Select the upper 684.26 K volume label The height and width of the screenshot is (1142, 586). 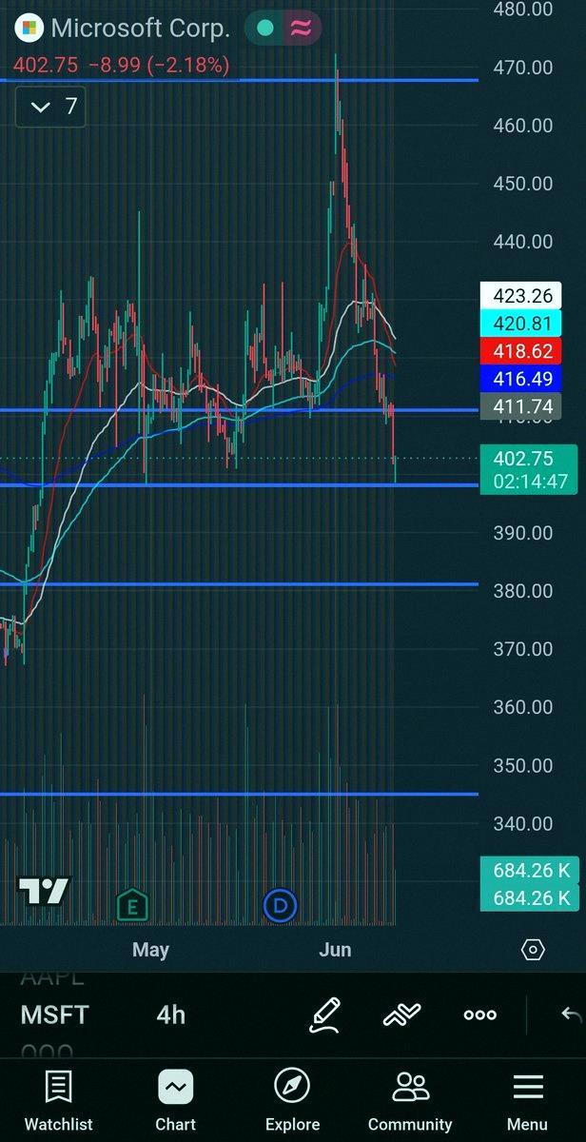[529, 869]
